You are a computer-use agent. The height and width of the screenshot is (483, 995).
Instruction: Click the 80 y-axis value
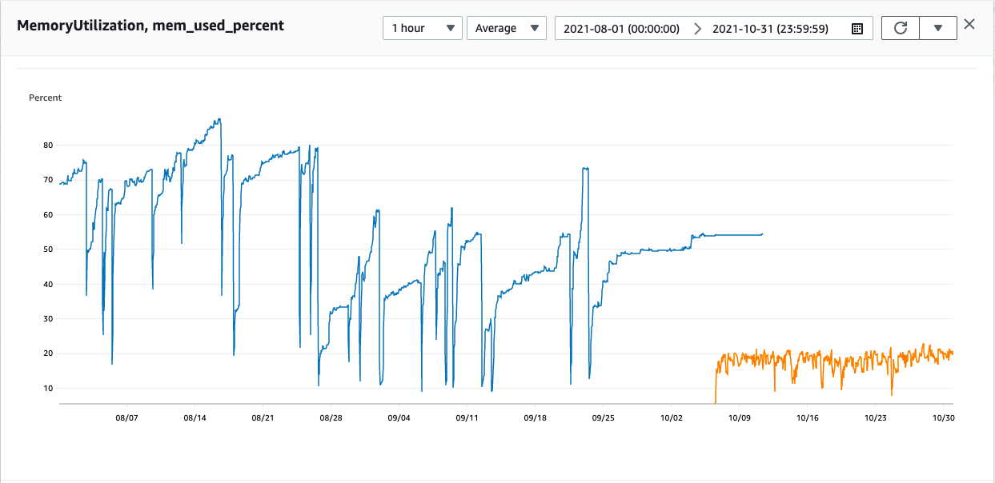pos(48,146)
